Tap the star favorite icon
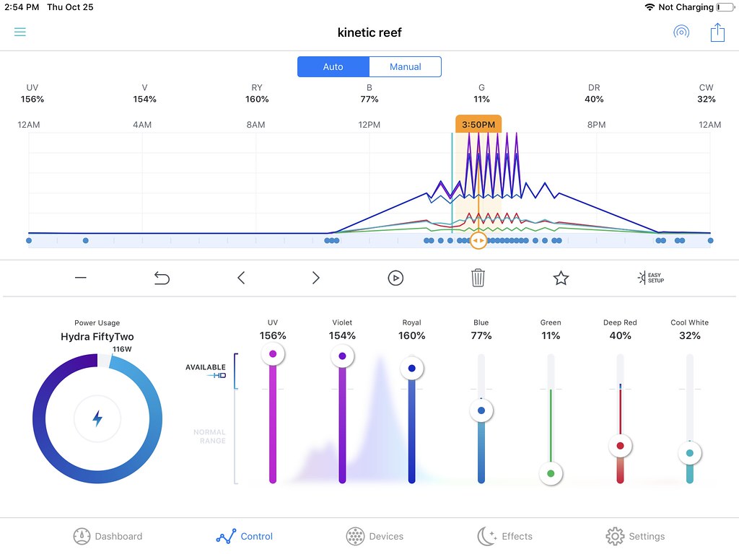The image size is (739, 554). (560, 278)
